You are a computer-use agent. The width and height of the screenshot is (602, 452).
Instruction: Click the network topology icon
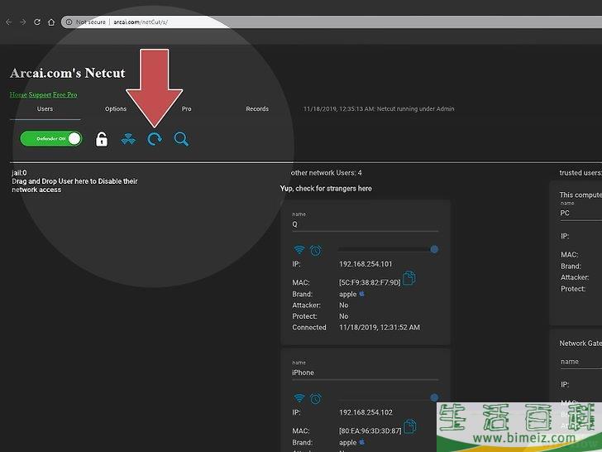pos(128,139)
